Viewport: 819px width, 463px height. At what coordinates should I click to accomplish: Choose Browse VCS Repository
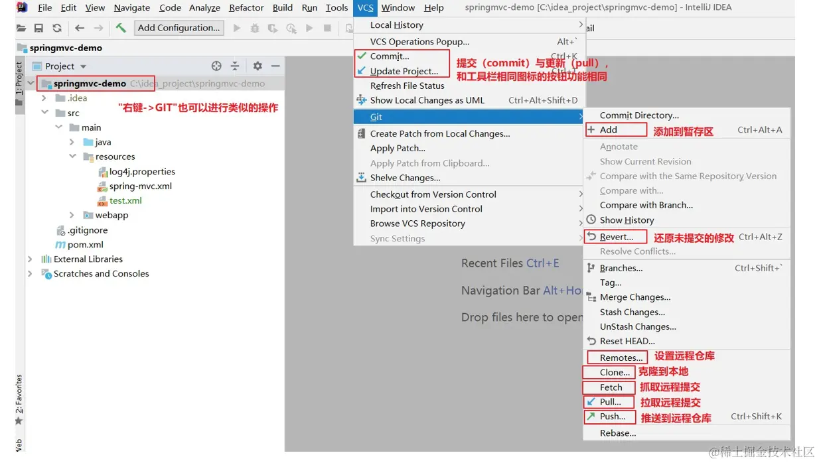(x=469, y=224)
